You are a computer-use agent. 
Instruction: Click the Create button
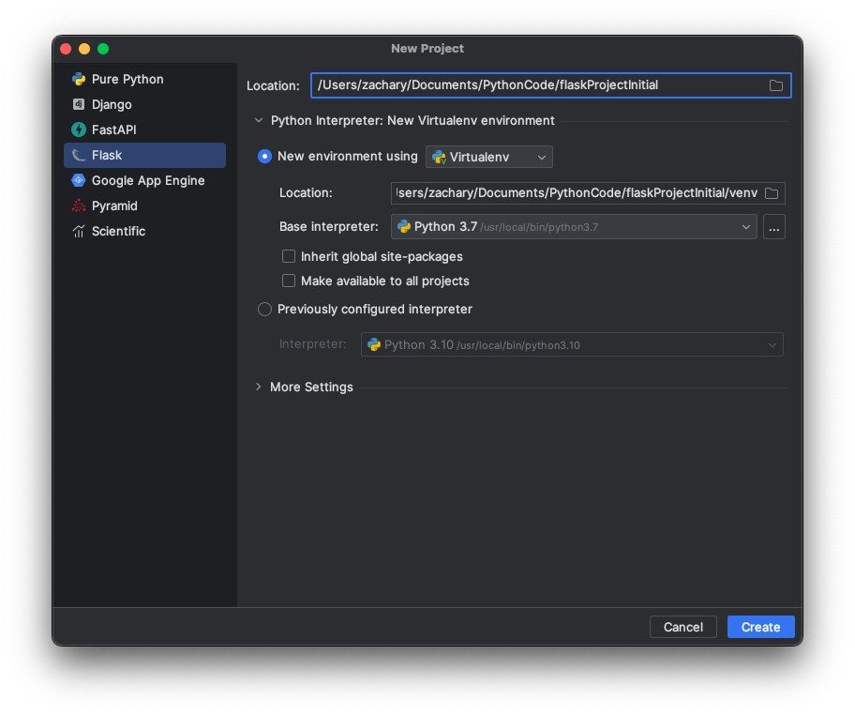760,627
